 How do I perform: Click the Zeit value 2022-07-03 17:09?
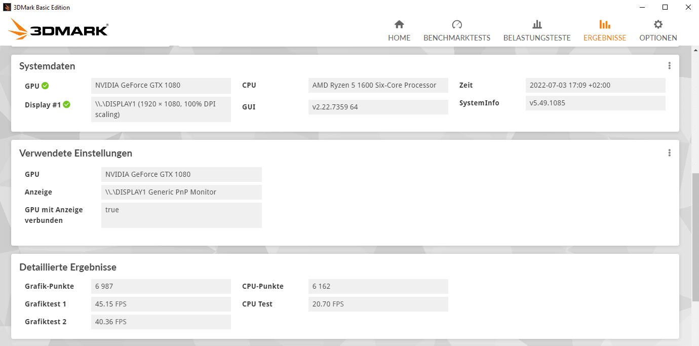coord(596,85)
